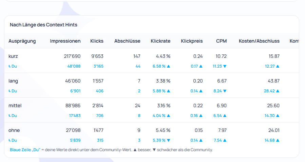Click the cost per conversion 43.87

pos(274,81)
